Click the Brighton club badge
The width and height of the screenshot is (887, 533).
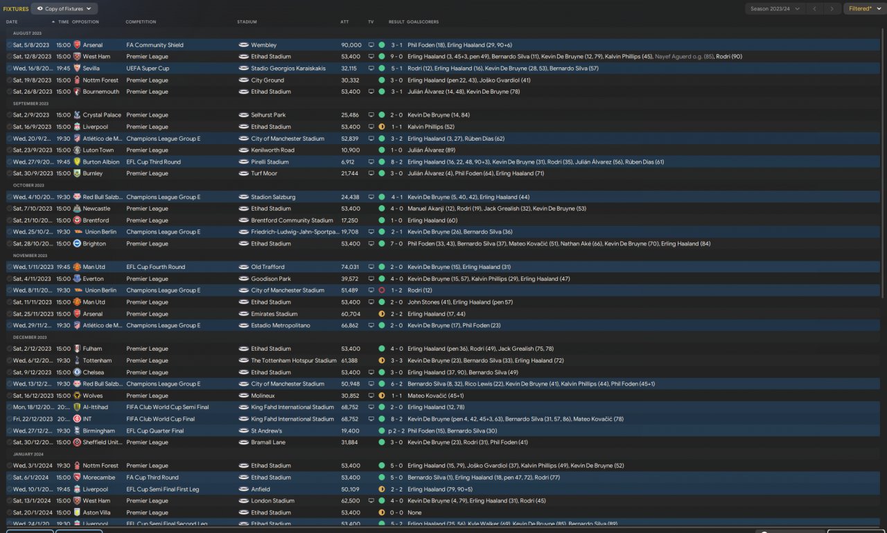77,243
